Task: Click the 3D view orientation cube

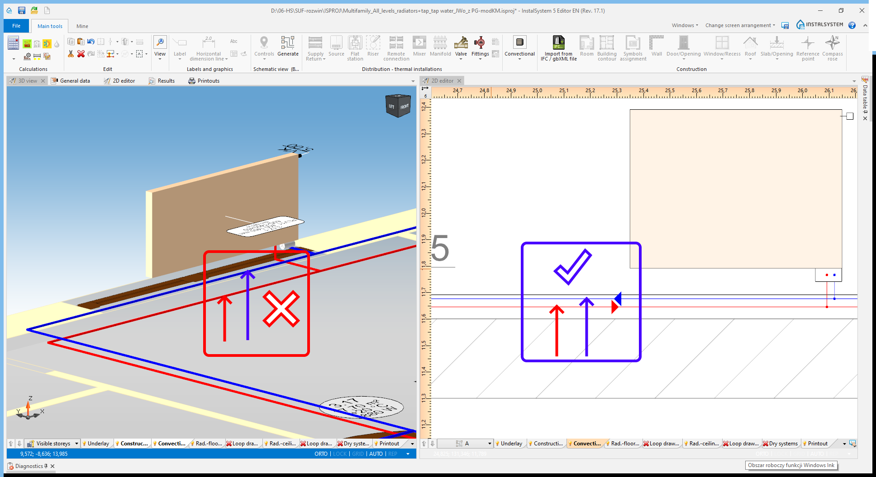Action: coord(398,106)
